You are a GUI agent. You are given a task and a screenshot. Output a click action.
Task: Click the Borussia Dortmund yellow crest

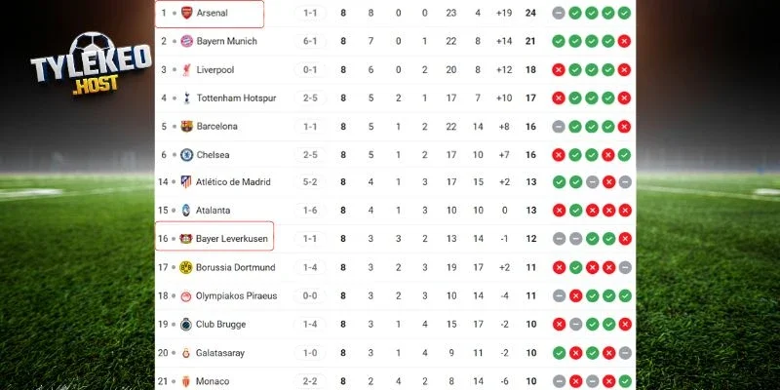click(187, 267)
